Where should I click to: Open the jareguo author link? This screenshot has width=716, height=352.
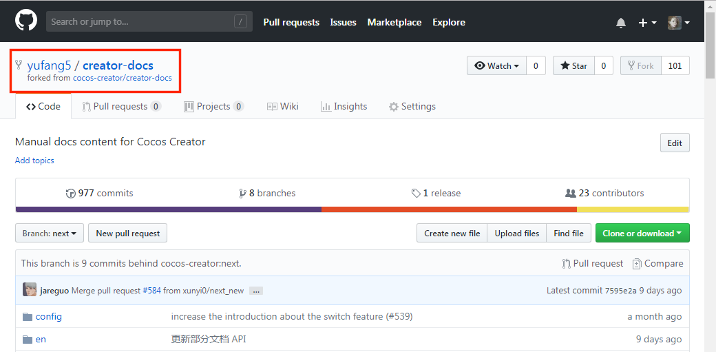(54, 291)
